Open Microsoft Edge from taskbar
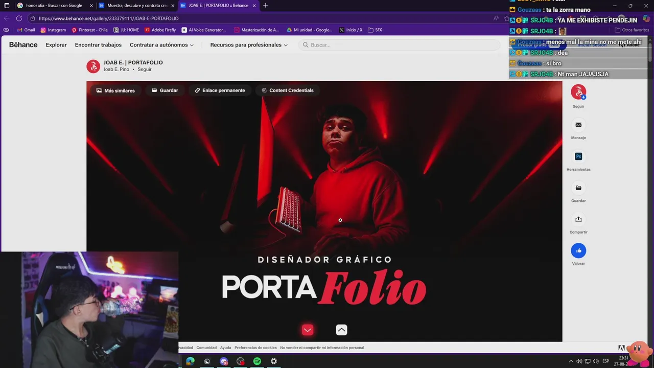654x368 pixels. [190, 361]
